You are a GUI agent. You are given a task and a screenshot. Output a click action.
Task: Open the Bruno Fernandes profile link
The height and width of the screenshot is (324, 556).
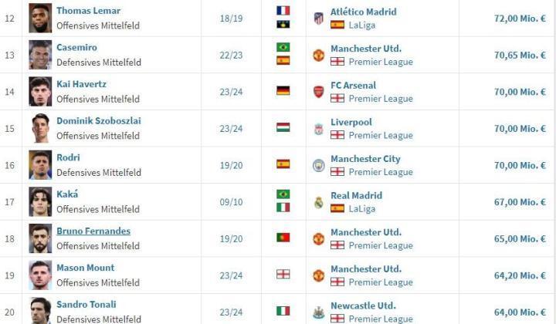[x=93, y=231]
